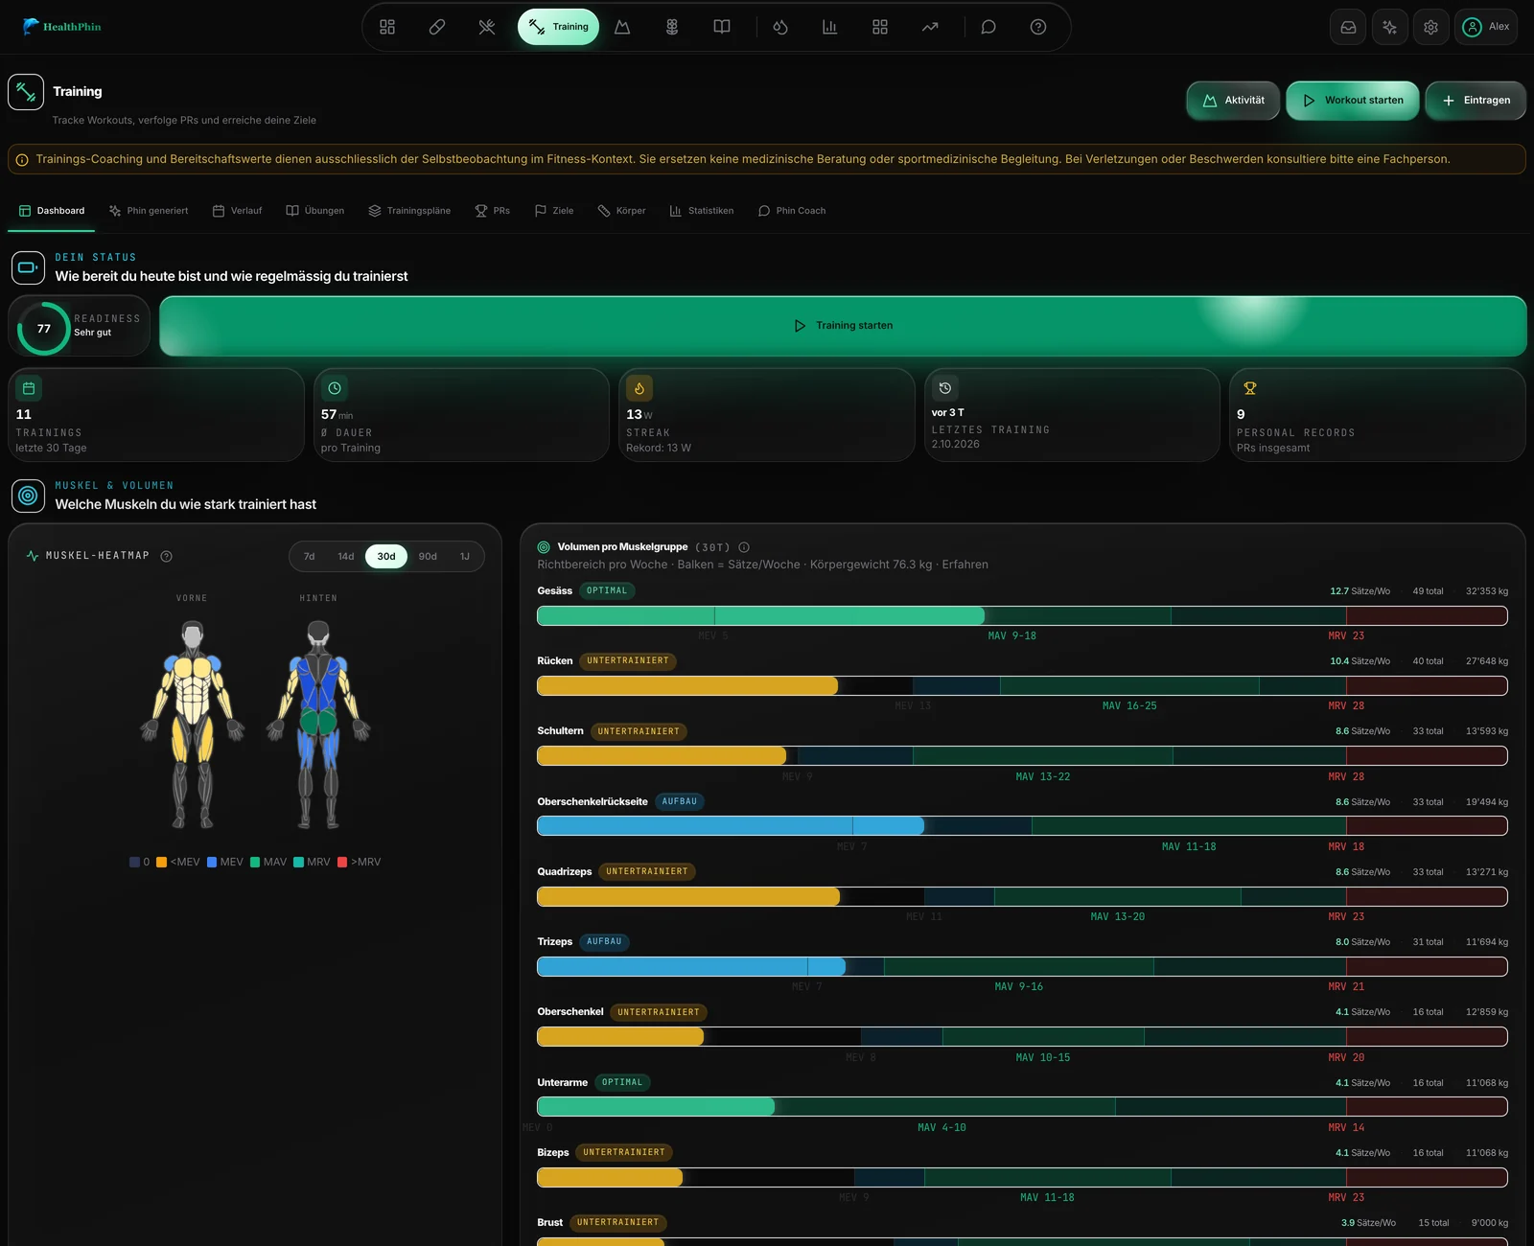Image resolution: width=1534 pixels, height=1246 pixels.
Task: Go to the PRs tab
Action: (x=493, y=211)
